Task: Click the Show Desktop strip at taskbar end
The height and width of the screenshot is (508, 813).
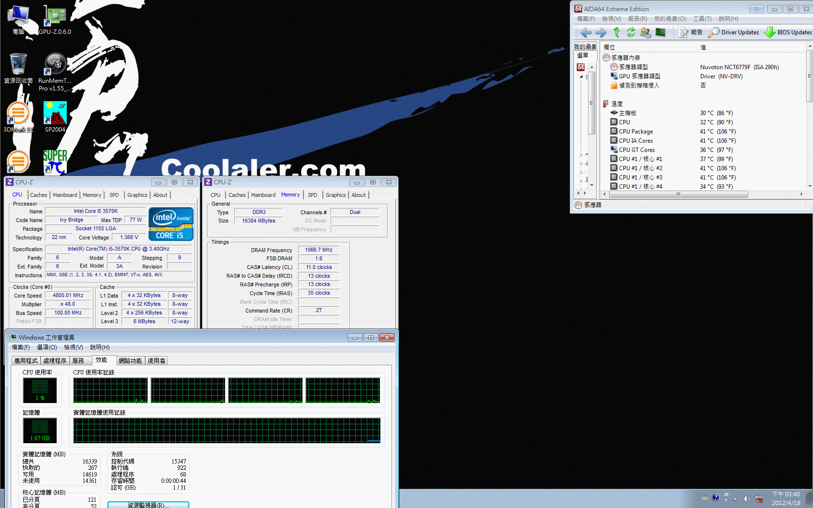Action: point(809,498)
